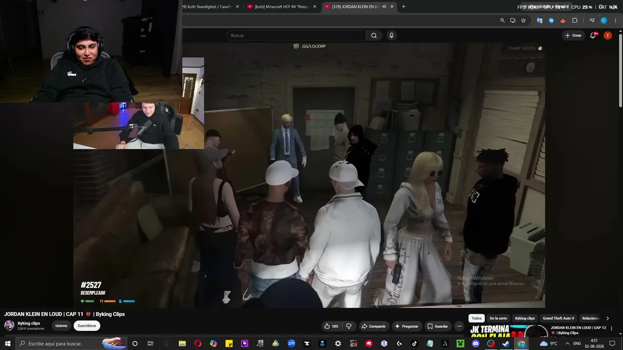Image resolution: width=623 pixels, height=350 pixels.
Task: Click the Preguntar button
Action: point(406,326)
